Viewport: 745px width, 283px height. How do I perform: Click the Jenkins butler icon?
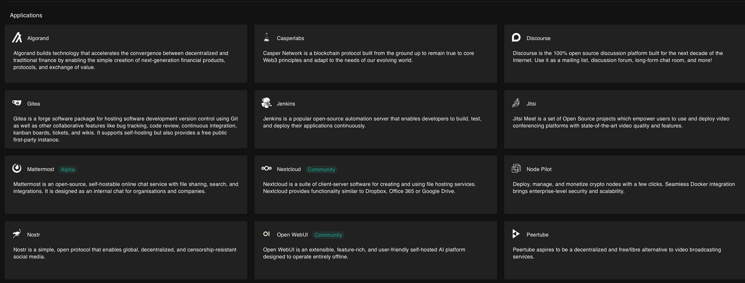coord(267,103)
